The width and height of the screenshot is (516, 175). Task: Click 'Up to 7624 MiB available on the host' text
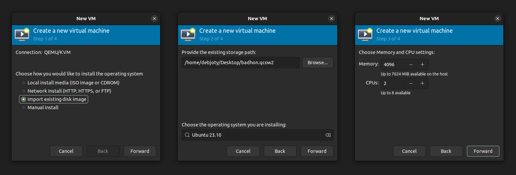[414, 74]
